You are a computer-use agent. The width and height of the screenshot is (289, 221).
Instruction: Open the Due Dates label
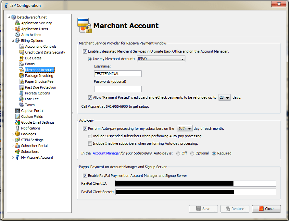click(x=33, y=58)
